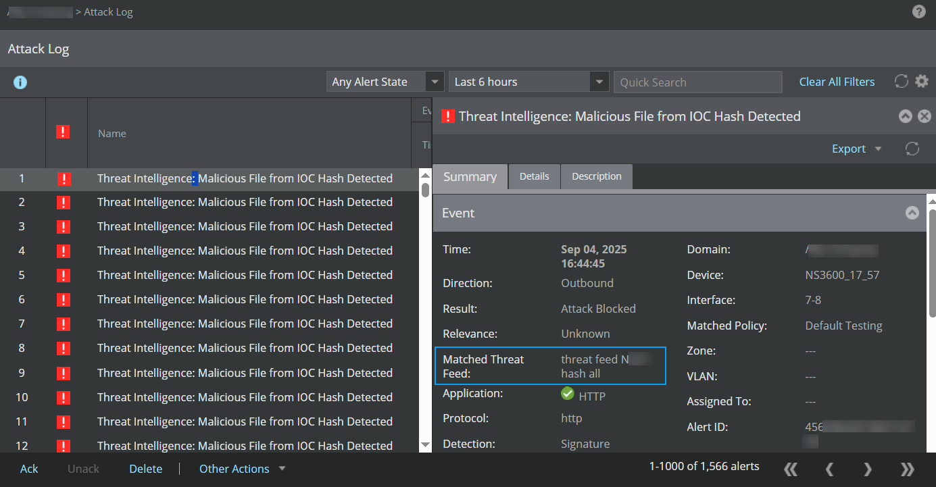Image resolution: width=936 pixels, height=487 pixels.
Task: Click Attack Log in the breadcrumb
Action: tap(108, 12)
